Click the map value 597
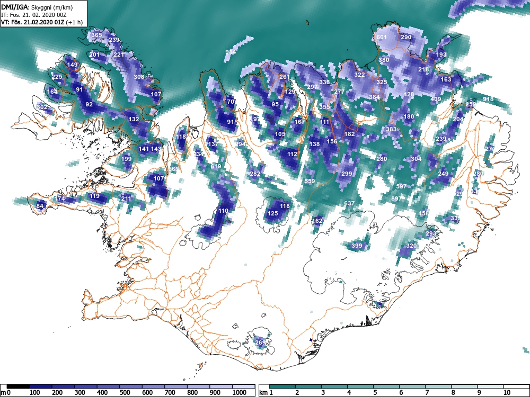The width and height of the screenshot is (530, 397). [401, 186]
